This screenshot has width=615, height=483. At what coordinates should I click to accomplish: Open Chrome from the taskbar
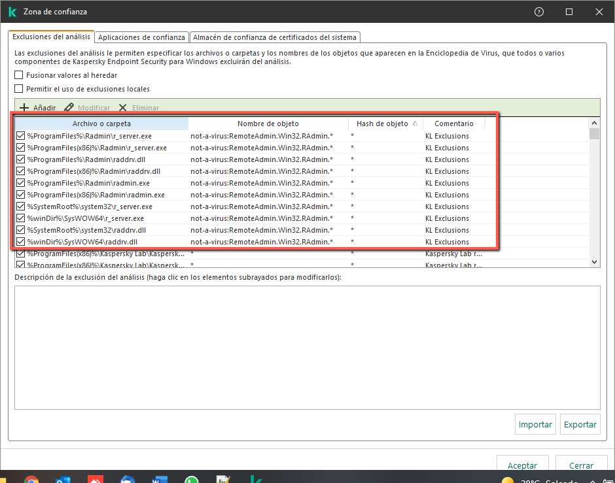tap(31, 480)
